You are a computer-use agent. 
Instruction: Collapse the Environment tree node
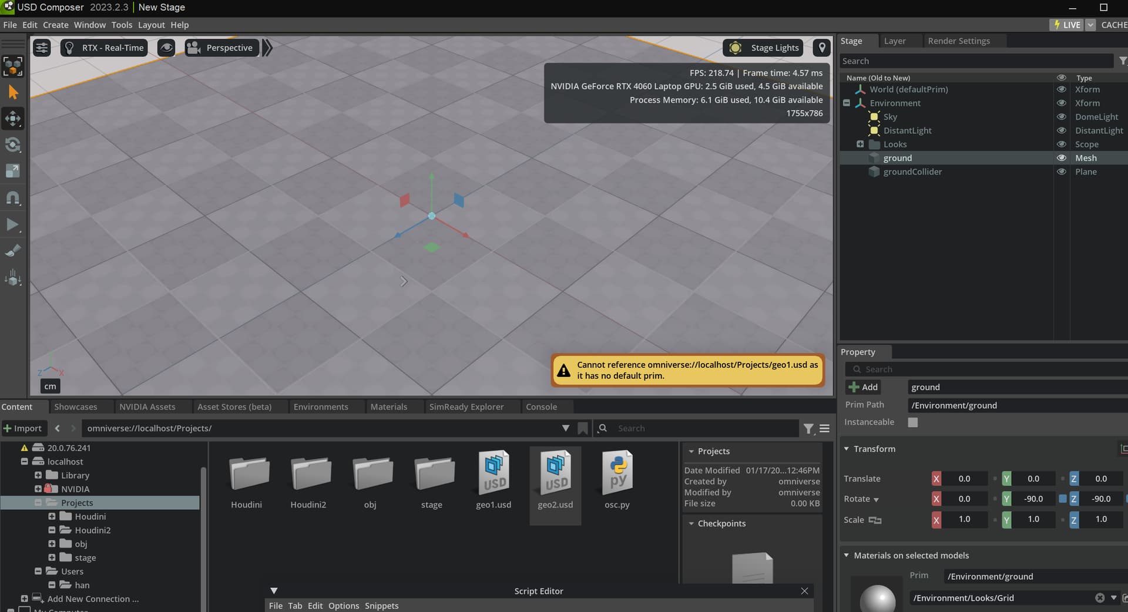(x=847, y=103)
